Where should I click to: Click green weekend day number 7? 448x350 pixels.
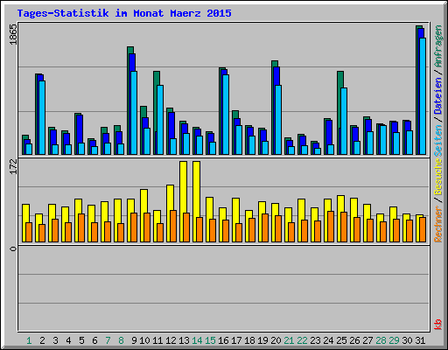click(x=108, y=340)
